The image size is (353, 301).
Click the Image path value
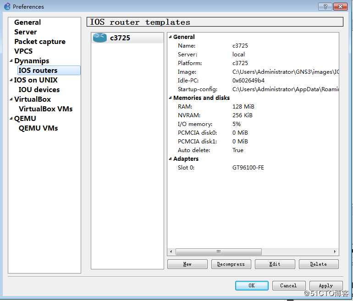[x=286, y=72]
